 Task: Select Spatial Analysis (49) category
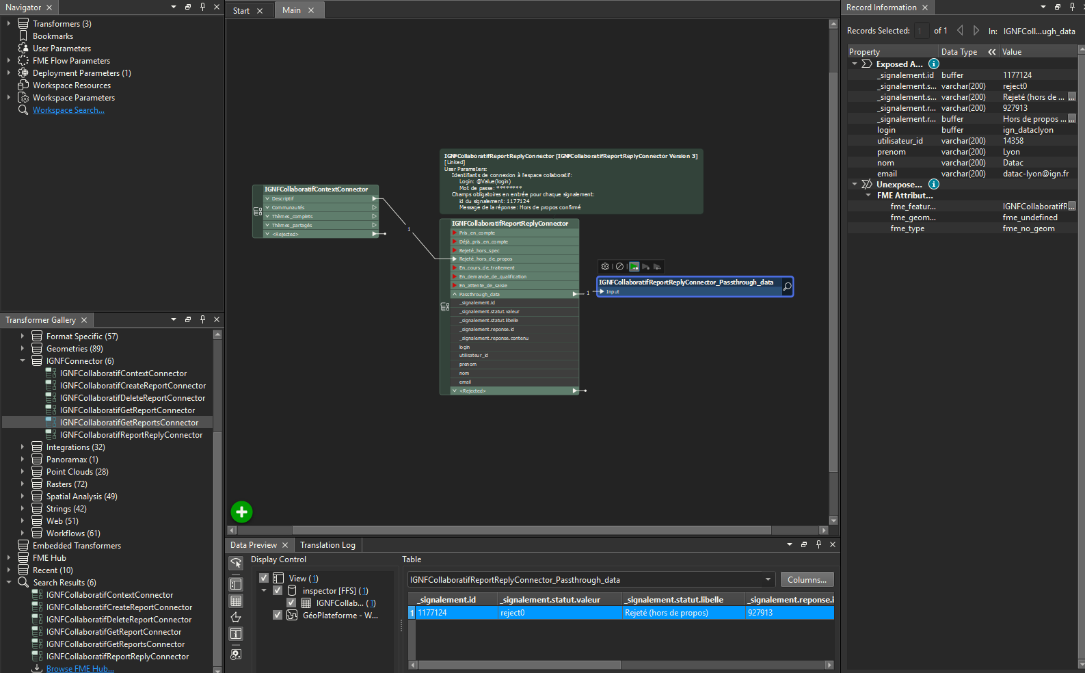[82, 497]
